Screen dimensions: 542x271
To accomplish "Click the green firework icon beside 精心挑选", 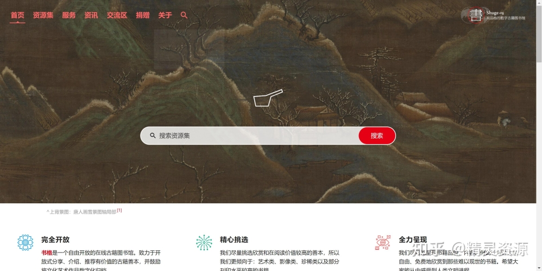I will [x=204, y=242].
